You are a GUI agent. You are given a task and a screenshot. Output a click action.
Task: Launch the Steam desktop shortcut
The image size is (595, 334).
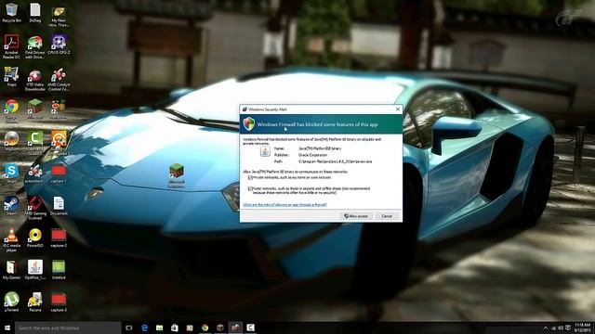[11, 206]
